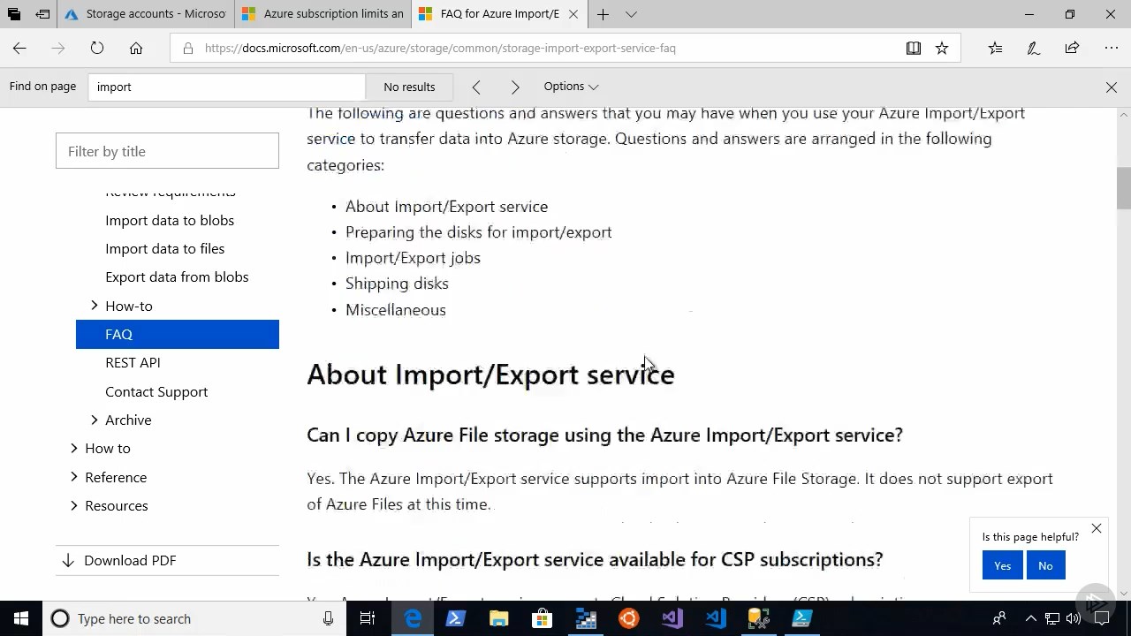Open the Edge Settings and more menu

(x=1112, y=48)
